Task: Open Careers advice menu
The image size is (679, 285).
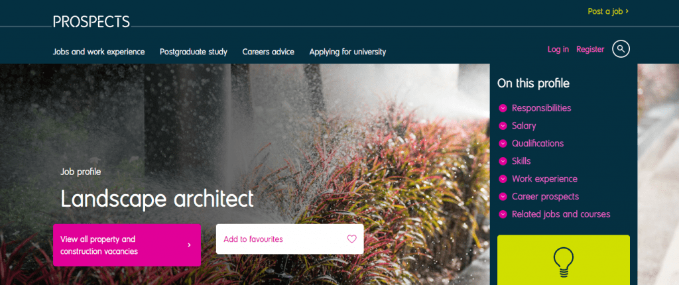Action: 268,52
